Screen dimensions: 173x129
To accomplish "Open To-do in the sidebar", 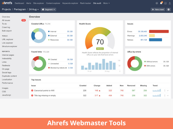I will [x=4, y=24].
